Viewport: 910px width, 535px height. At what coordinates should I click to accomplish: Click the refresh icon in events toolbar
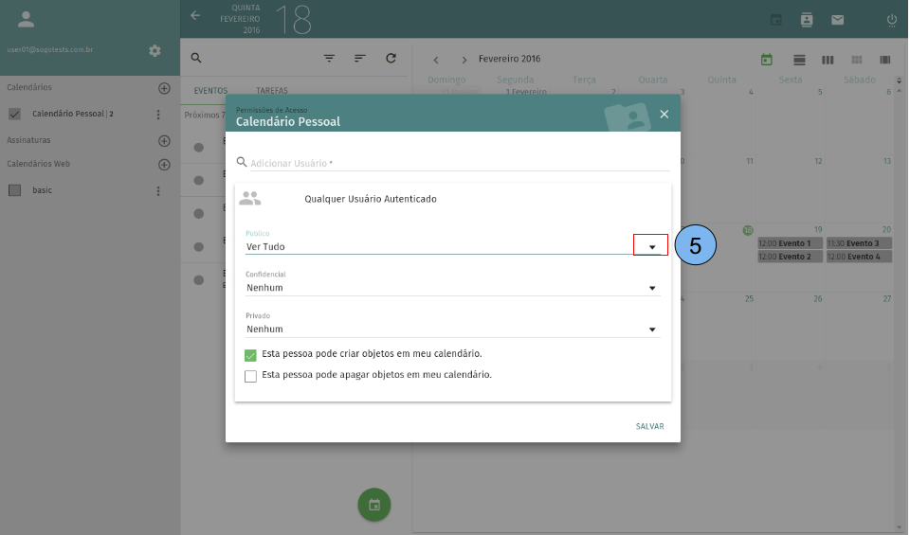tap(391, 58)
